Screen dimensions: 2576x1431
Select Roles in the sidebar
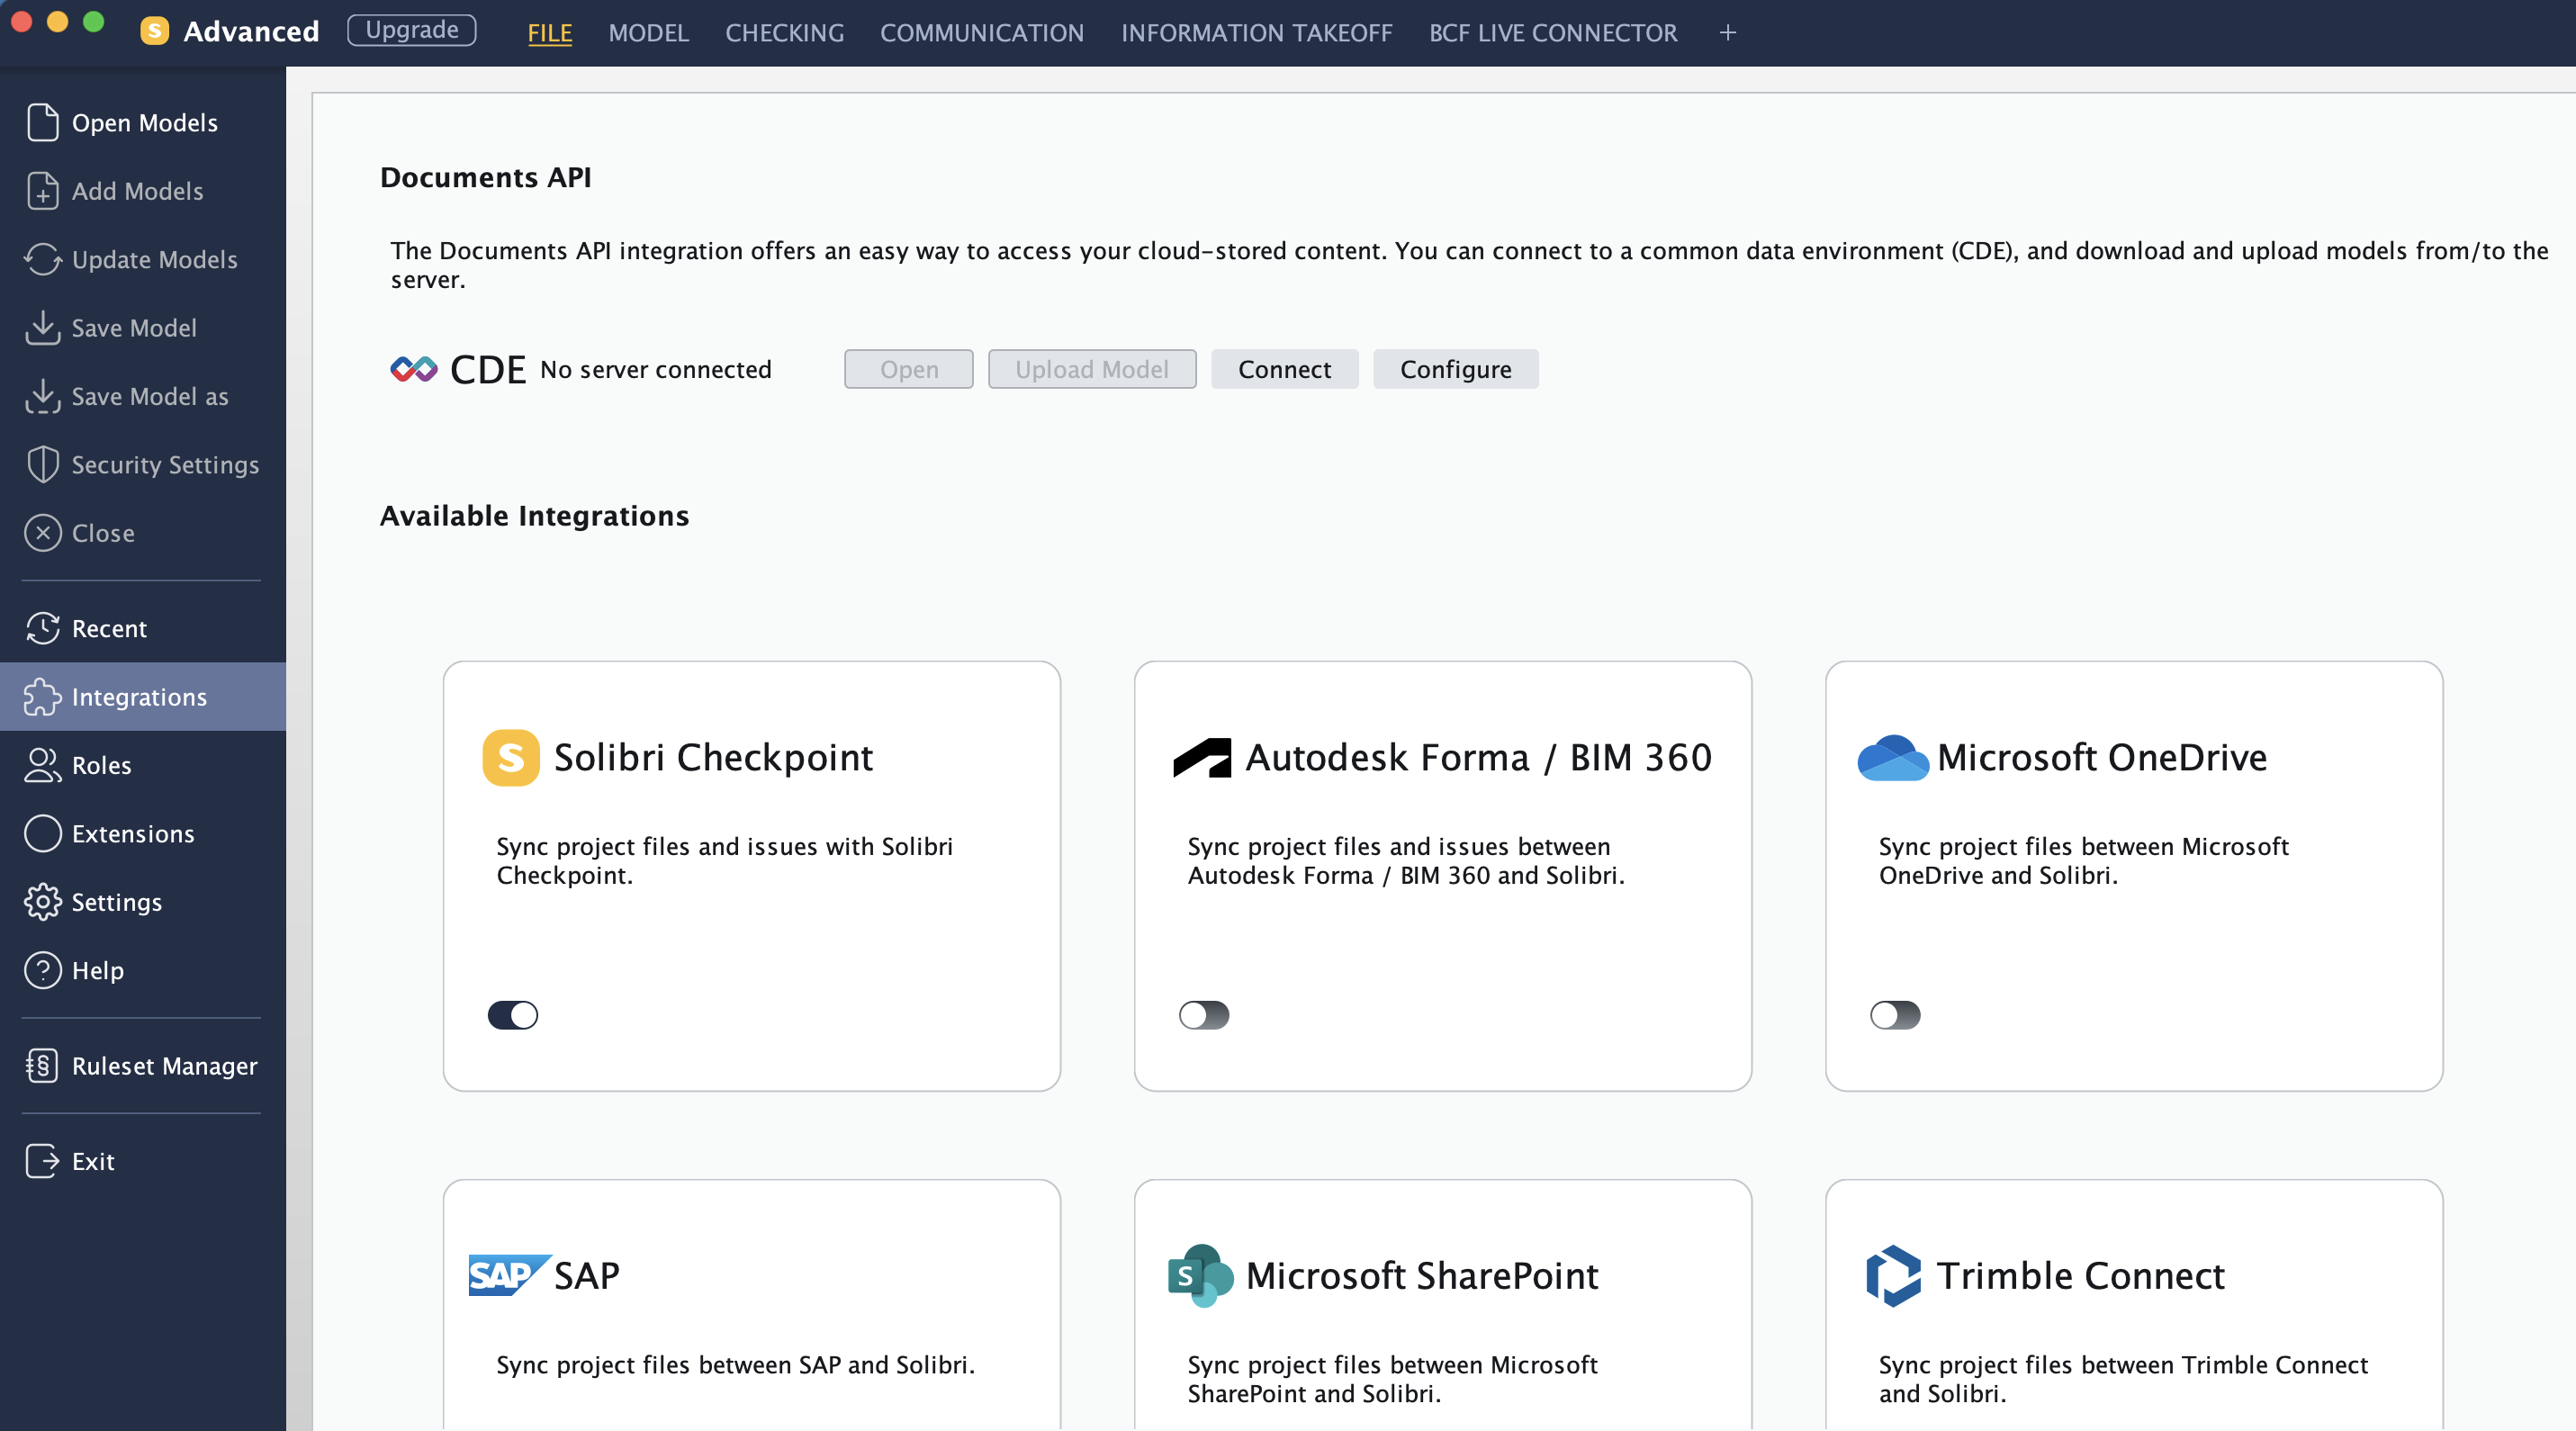coord(101,765)
